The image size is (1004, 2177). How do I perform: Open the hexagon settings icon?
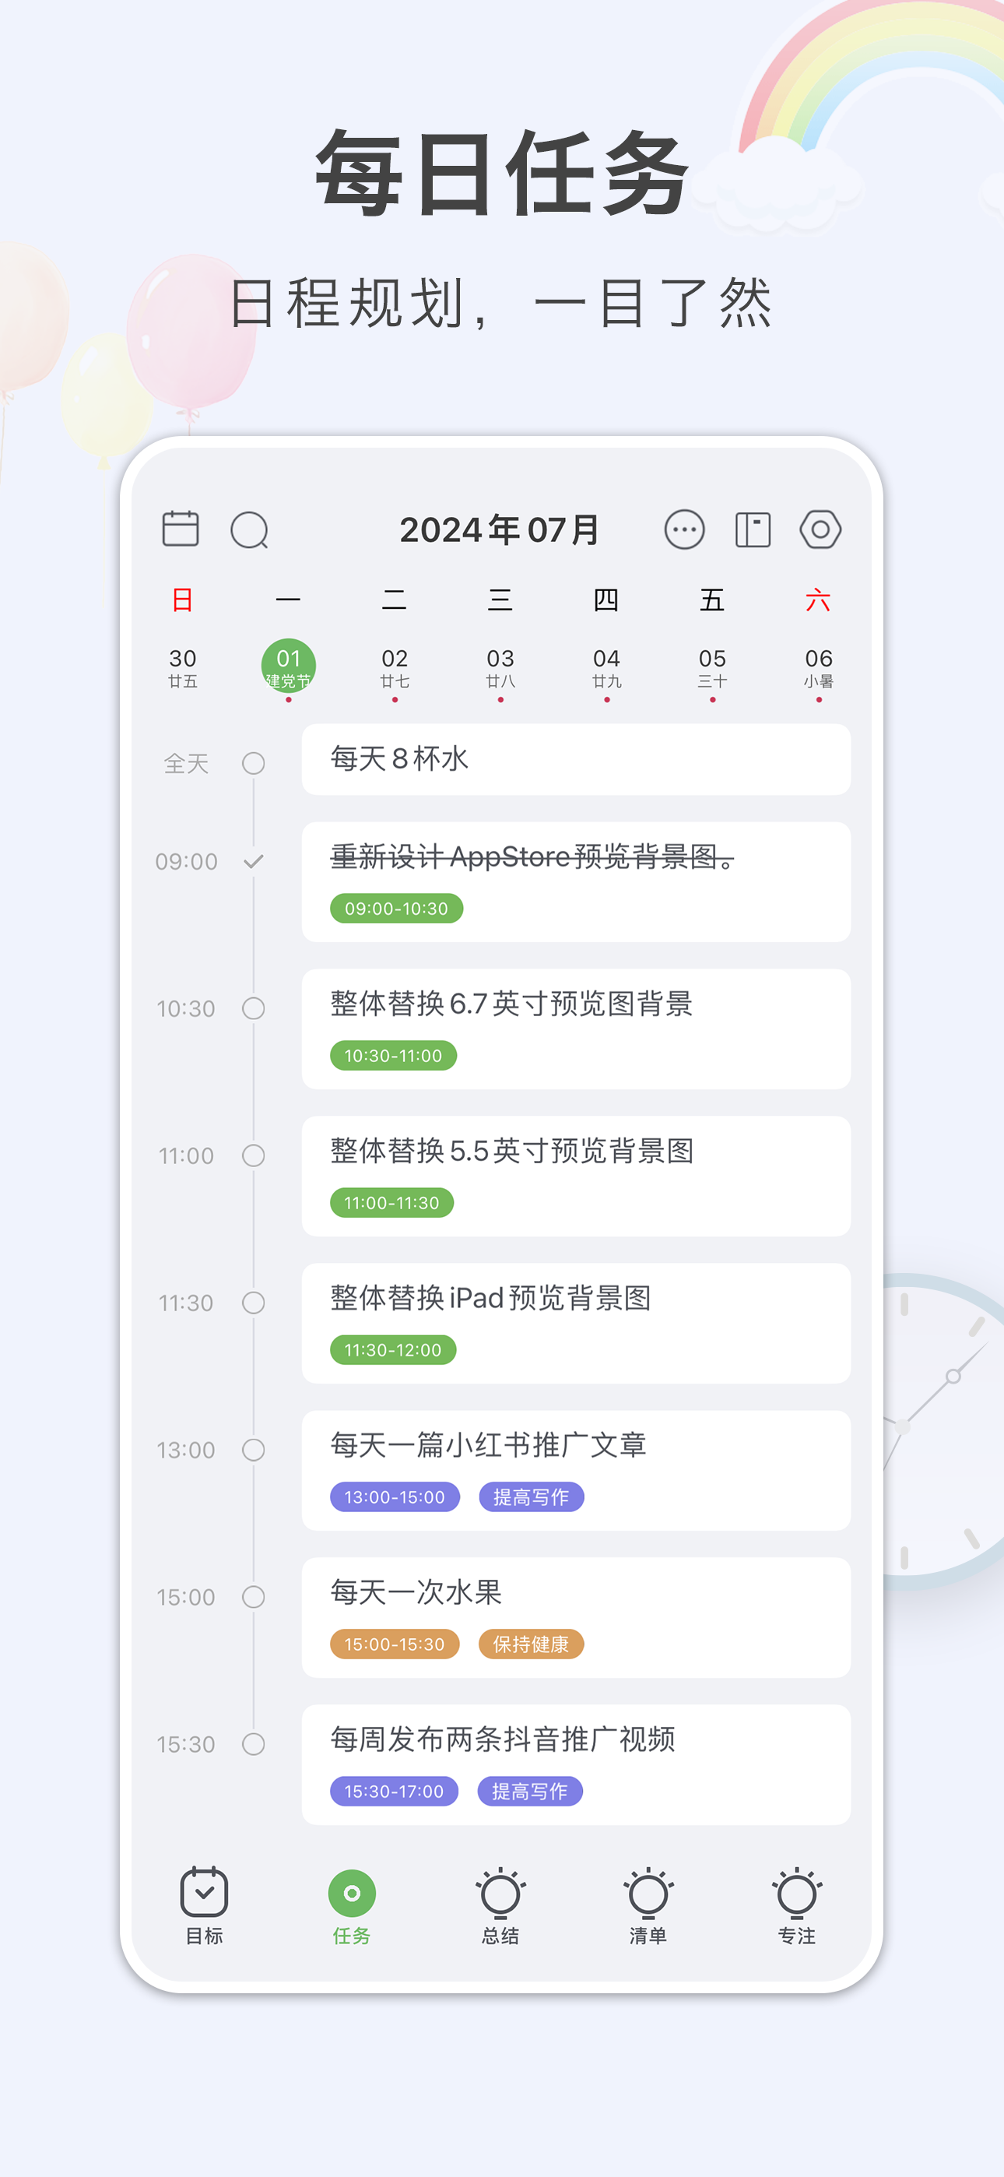tap(820, 529)
